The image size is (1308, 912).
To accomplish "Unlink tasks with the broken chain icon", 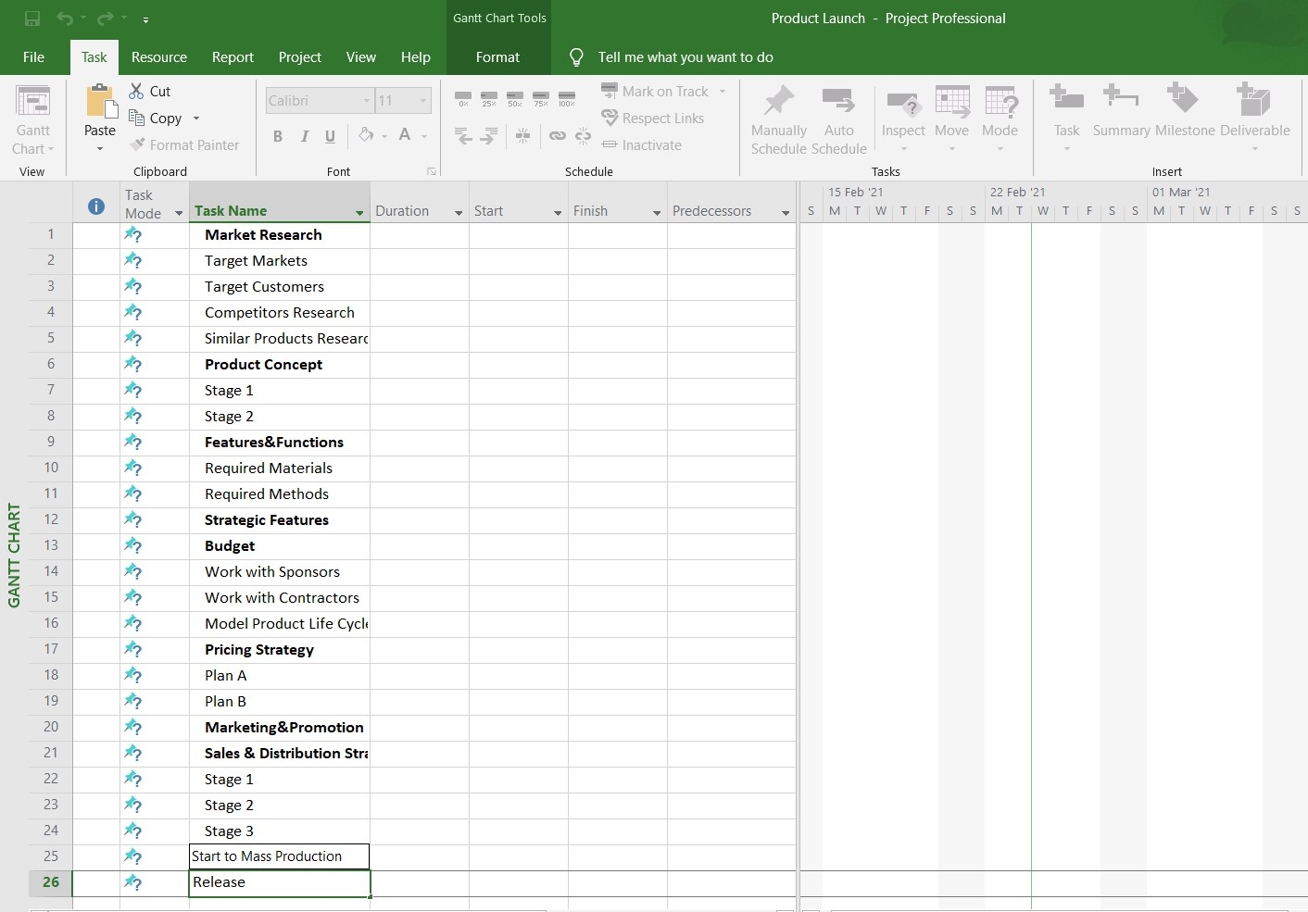I will click(x=584, y=135).
